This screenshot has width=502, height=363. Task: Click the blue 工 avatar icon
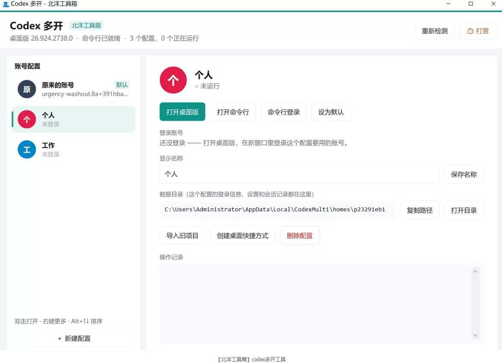27,150
